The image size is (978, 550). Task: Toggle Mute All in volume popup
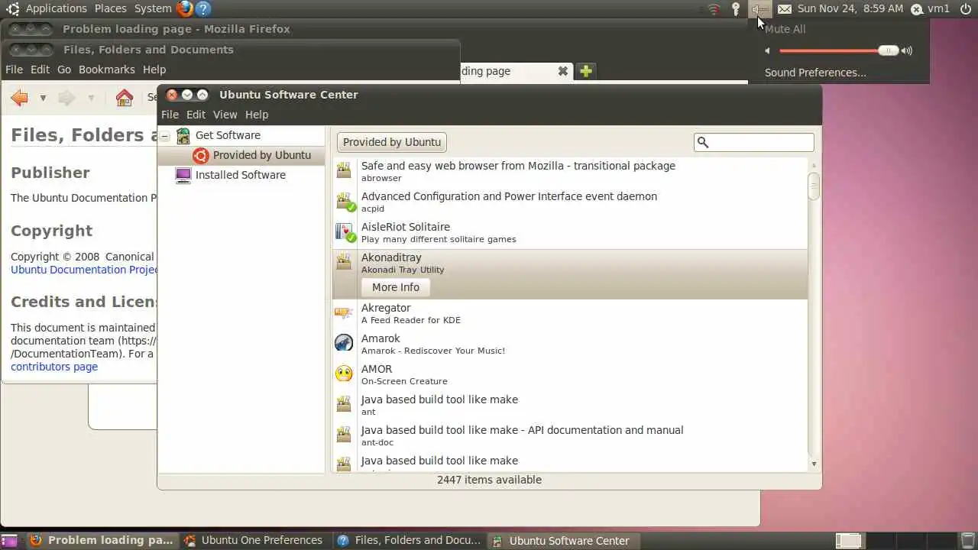click(785, 29)
